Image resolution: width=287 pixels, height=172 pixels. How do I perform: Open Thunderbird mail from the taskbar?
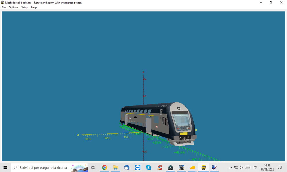pos(127,167)
